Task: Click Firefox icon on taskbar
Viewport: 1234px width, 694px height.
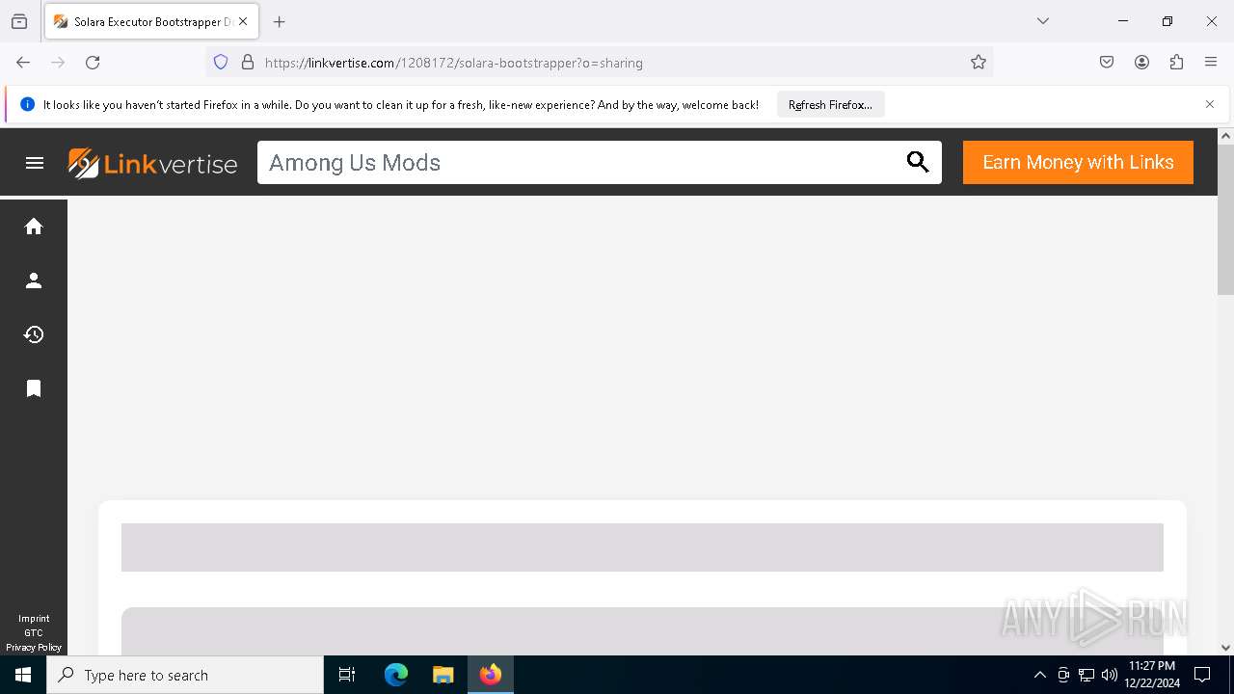Action: (491, 675)
